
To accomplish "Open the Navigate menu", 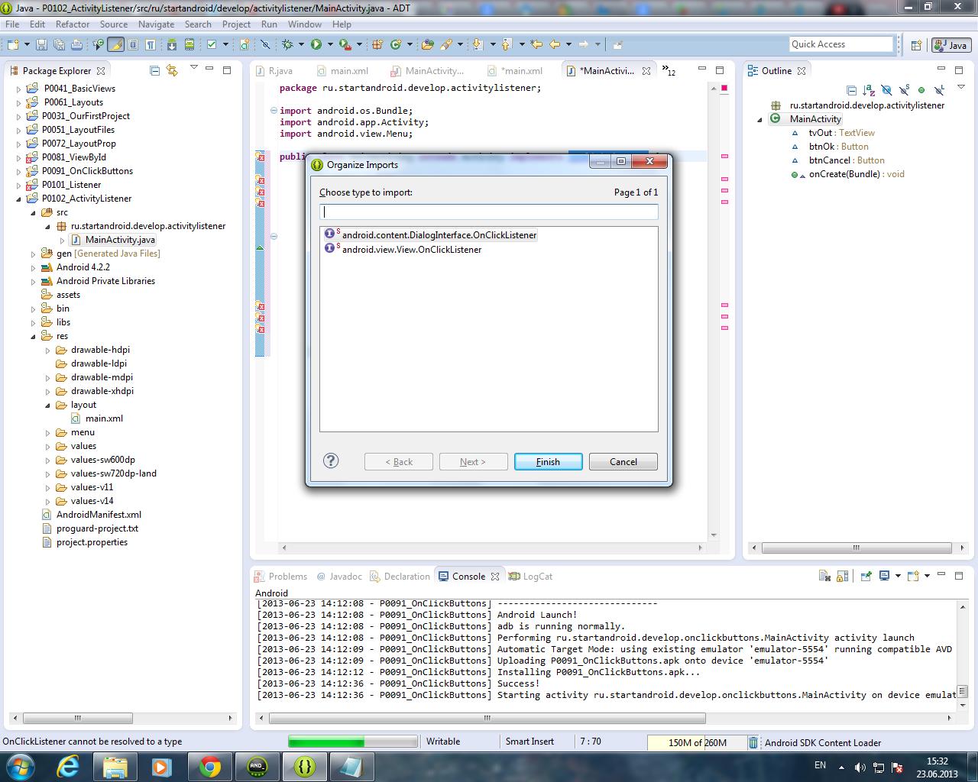I will (x=156, y=24).
